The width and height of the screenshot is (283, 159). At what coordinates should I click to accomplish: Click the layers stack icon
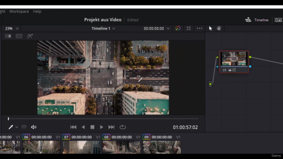24,127
